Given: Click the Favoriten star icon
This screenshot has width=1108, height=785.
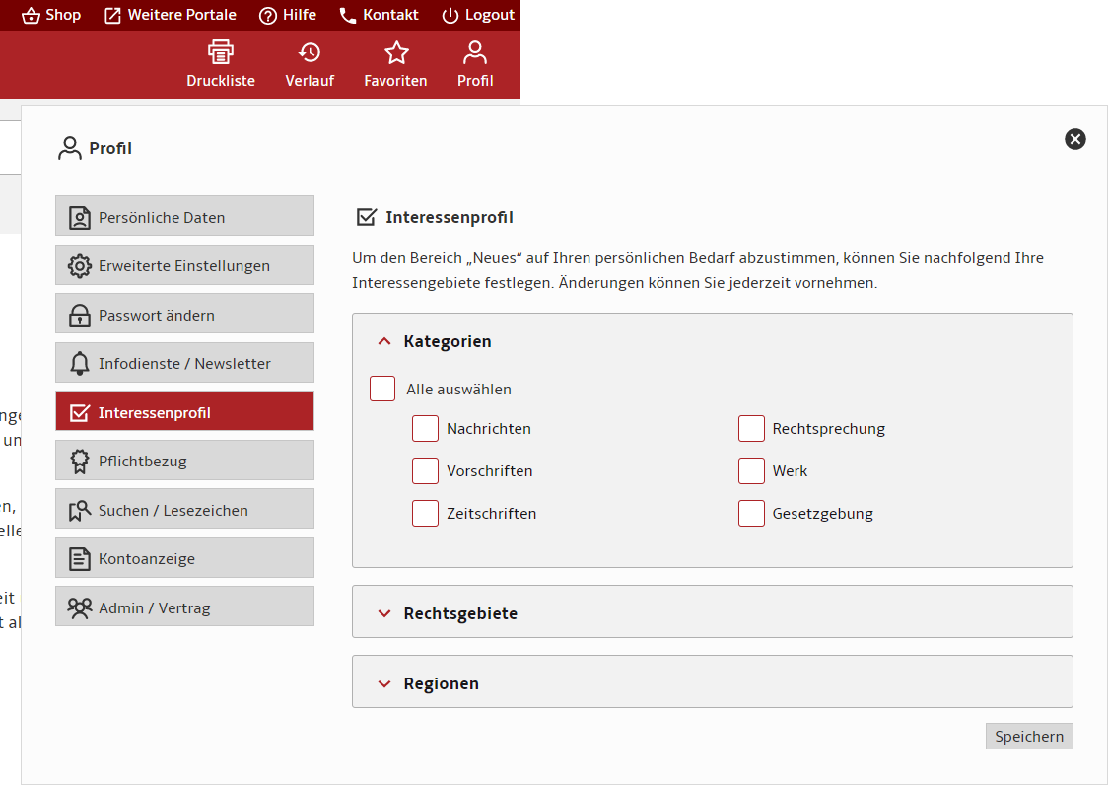Looking at the screenshot, I should click(x=396, y=53).
